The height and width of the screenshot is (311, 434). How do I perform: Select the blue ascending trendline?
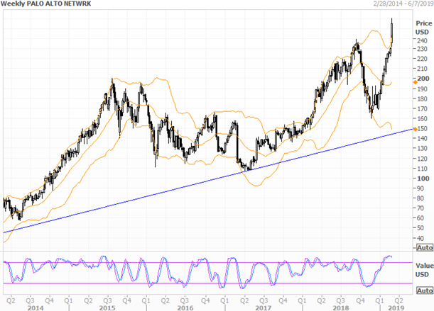click(213, 181)
